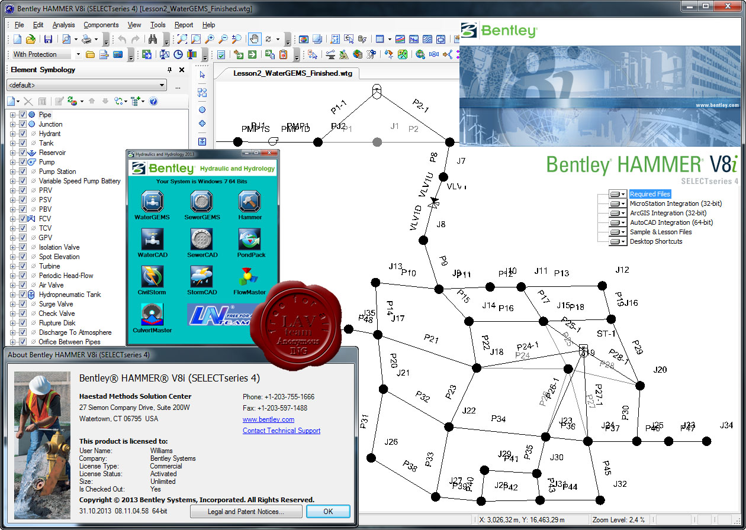Click Contact Technical Support link
The width and height of the screenshot is (746, 530).
(x=281, y=431)
